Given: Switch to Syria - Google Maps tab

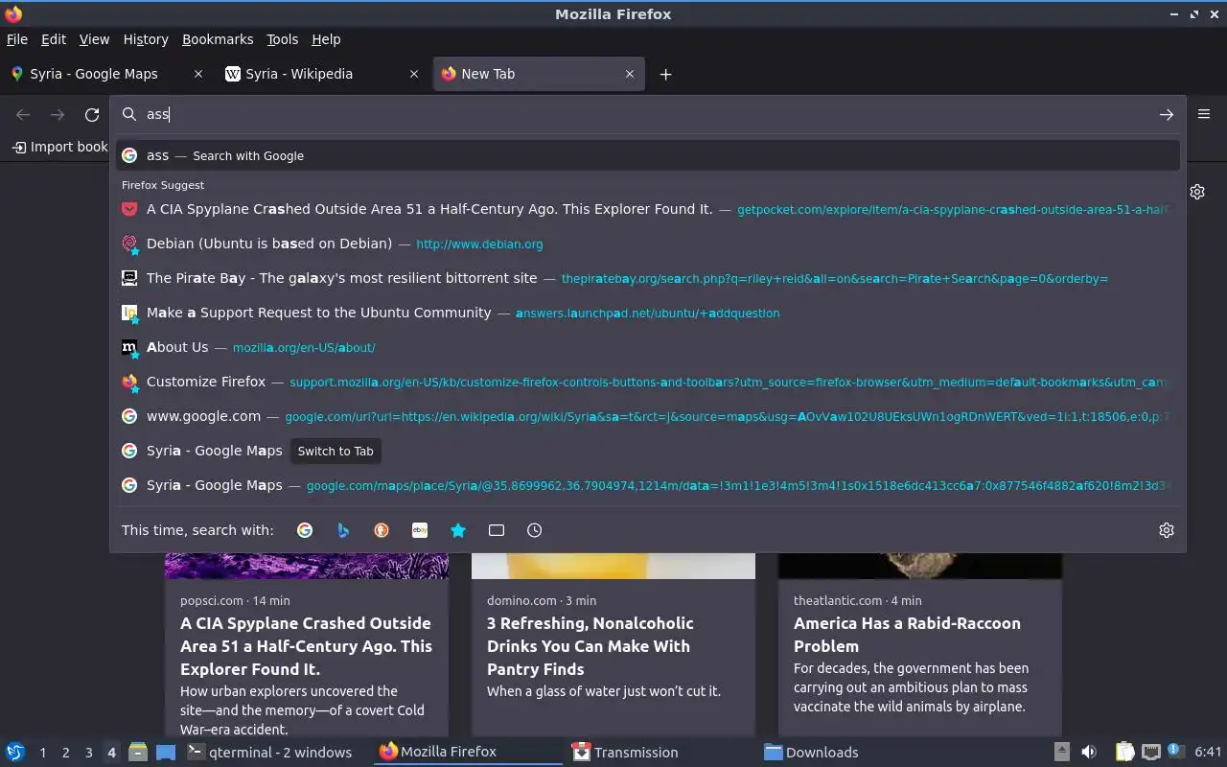Looking at the screenshot, I should coord(105,74).
